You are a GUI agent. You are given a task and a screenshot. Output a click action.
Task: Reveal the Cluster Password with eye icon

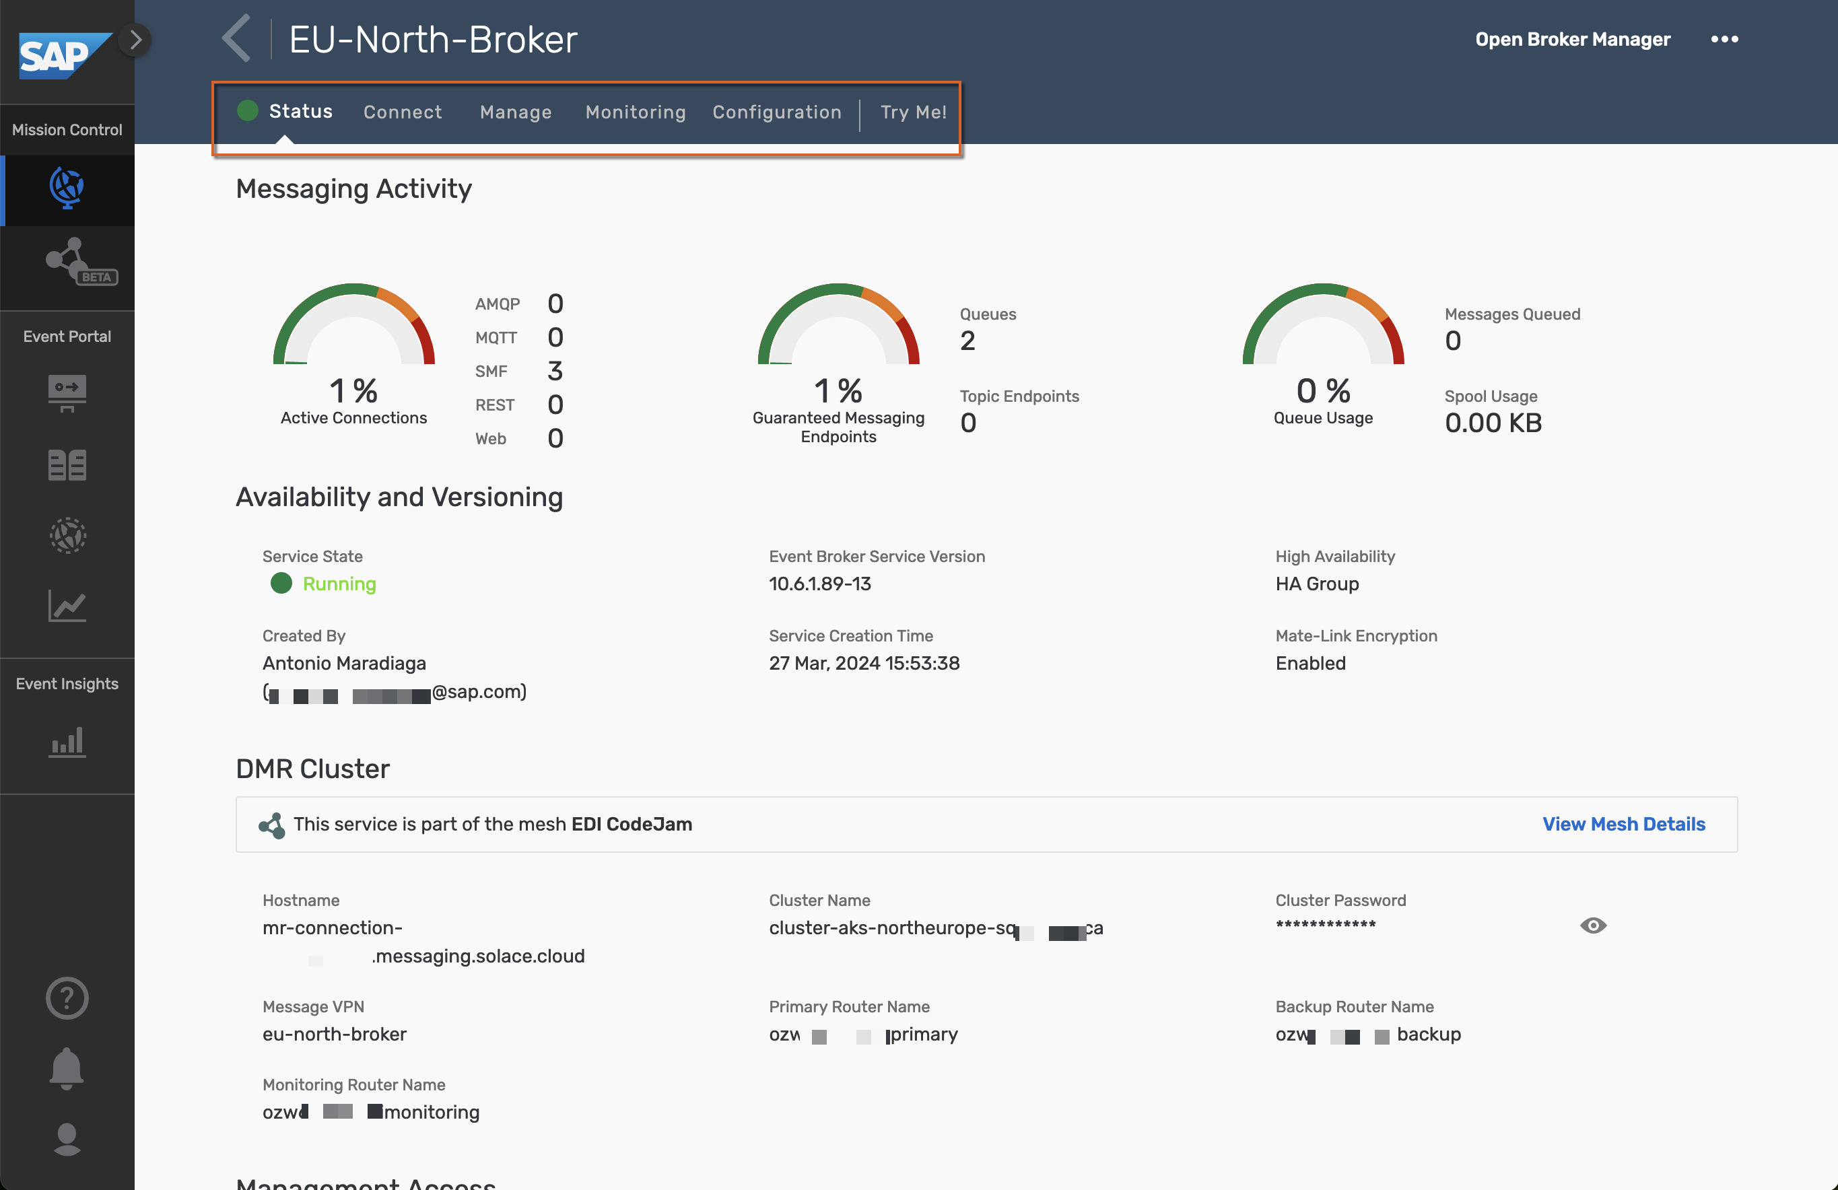1592,925
